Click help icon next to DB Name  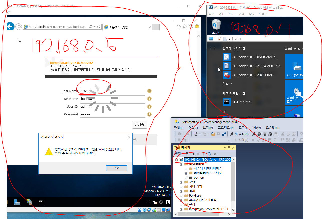coord(149,99)
